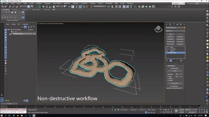Expand the Polygon Modeling panel arrow

click(x=19, y=20)
